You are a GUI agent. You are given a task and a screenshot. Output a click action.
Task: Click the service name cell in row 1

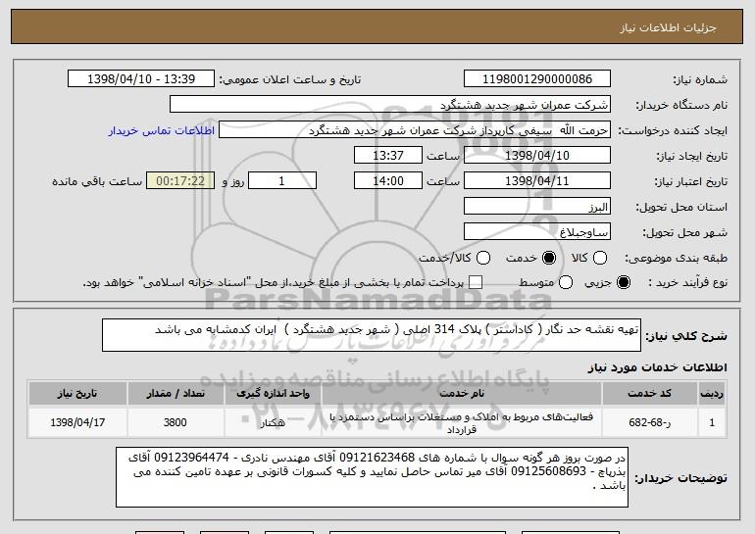click(x=461, y=422)
